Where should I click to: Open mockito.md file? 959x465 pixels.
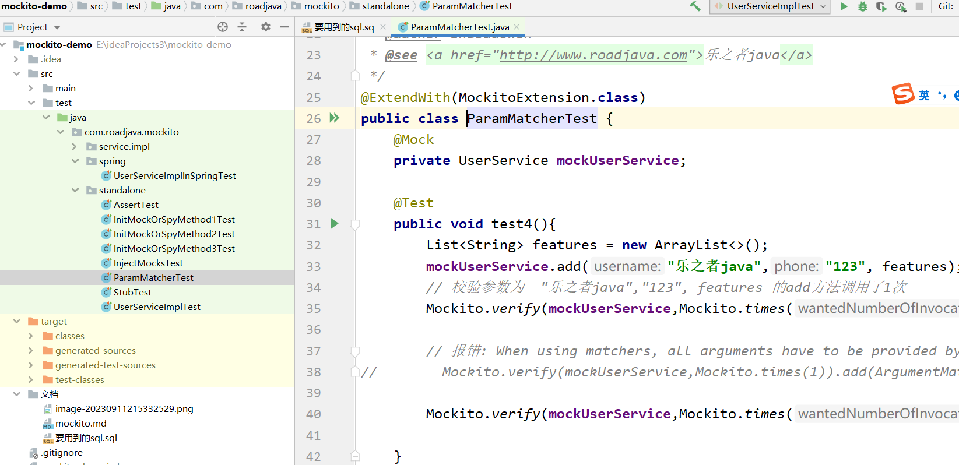click(x=80, y=423)
